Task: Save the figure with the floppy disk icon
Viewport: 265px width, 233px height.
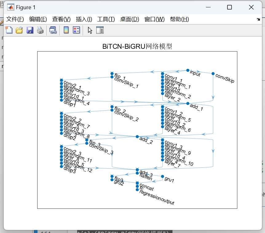Action: (x=30, y=30)
